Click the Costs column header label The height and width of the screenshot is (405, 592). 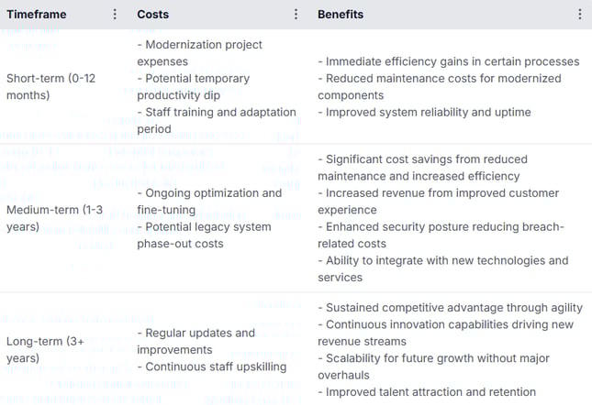tap(152, 15)
